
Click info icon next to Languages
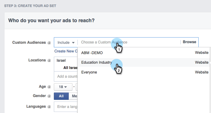(x=49, y=107)
